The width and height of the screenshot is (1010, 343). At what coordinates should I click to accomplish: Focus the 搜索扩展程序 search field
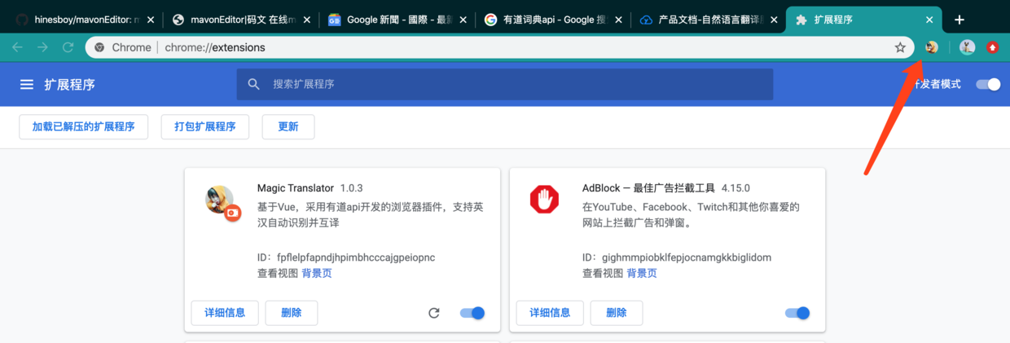click(505, 84)
